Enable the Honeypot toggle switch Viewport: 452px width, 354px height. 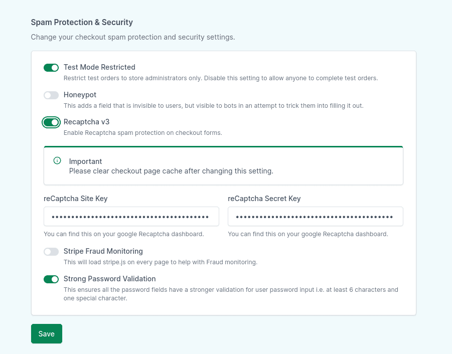tap(51, 95)
